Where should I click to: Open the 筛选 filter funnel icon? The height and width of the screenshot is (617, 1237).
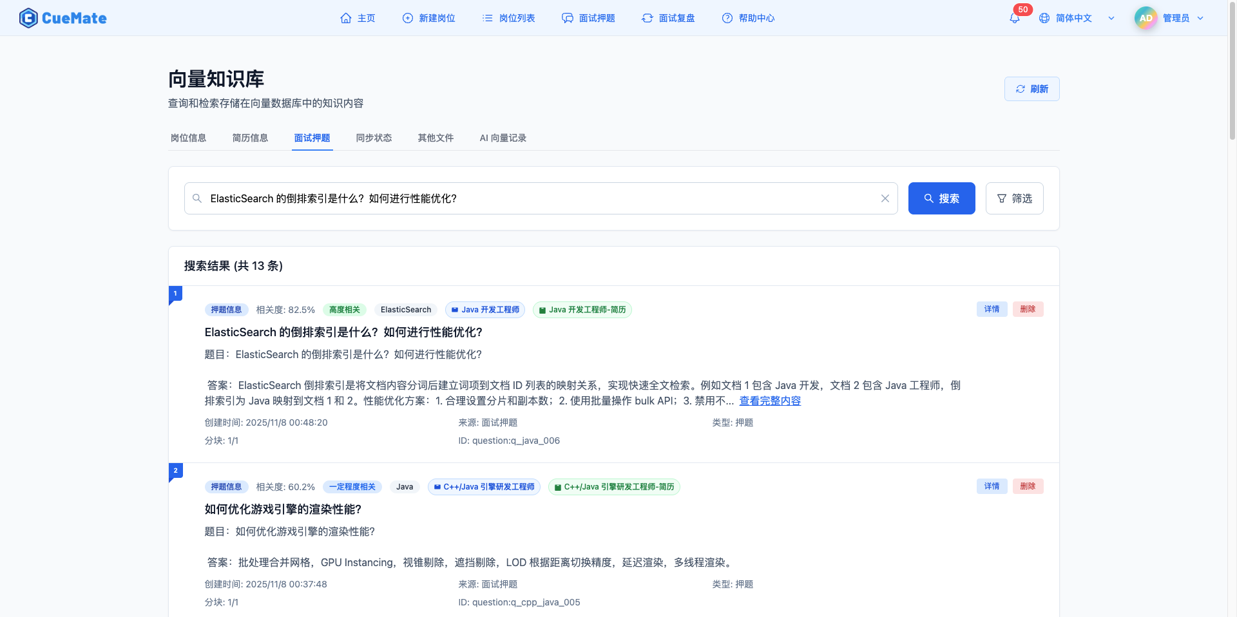coord(1001,198)
